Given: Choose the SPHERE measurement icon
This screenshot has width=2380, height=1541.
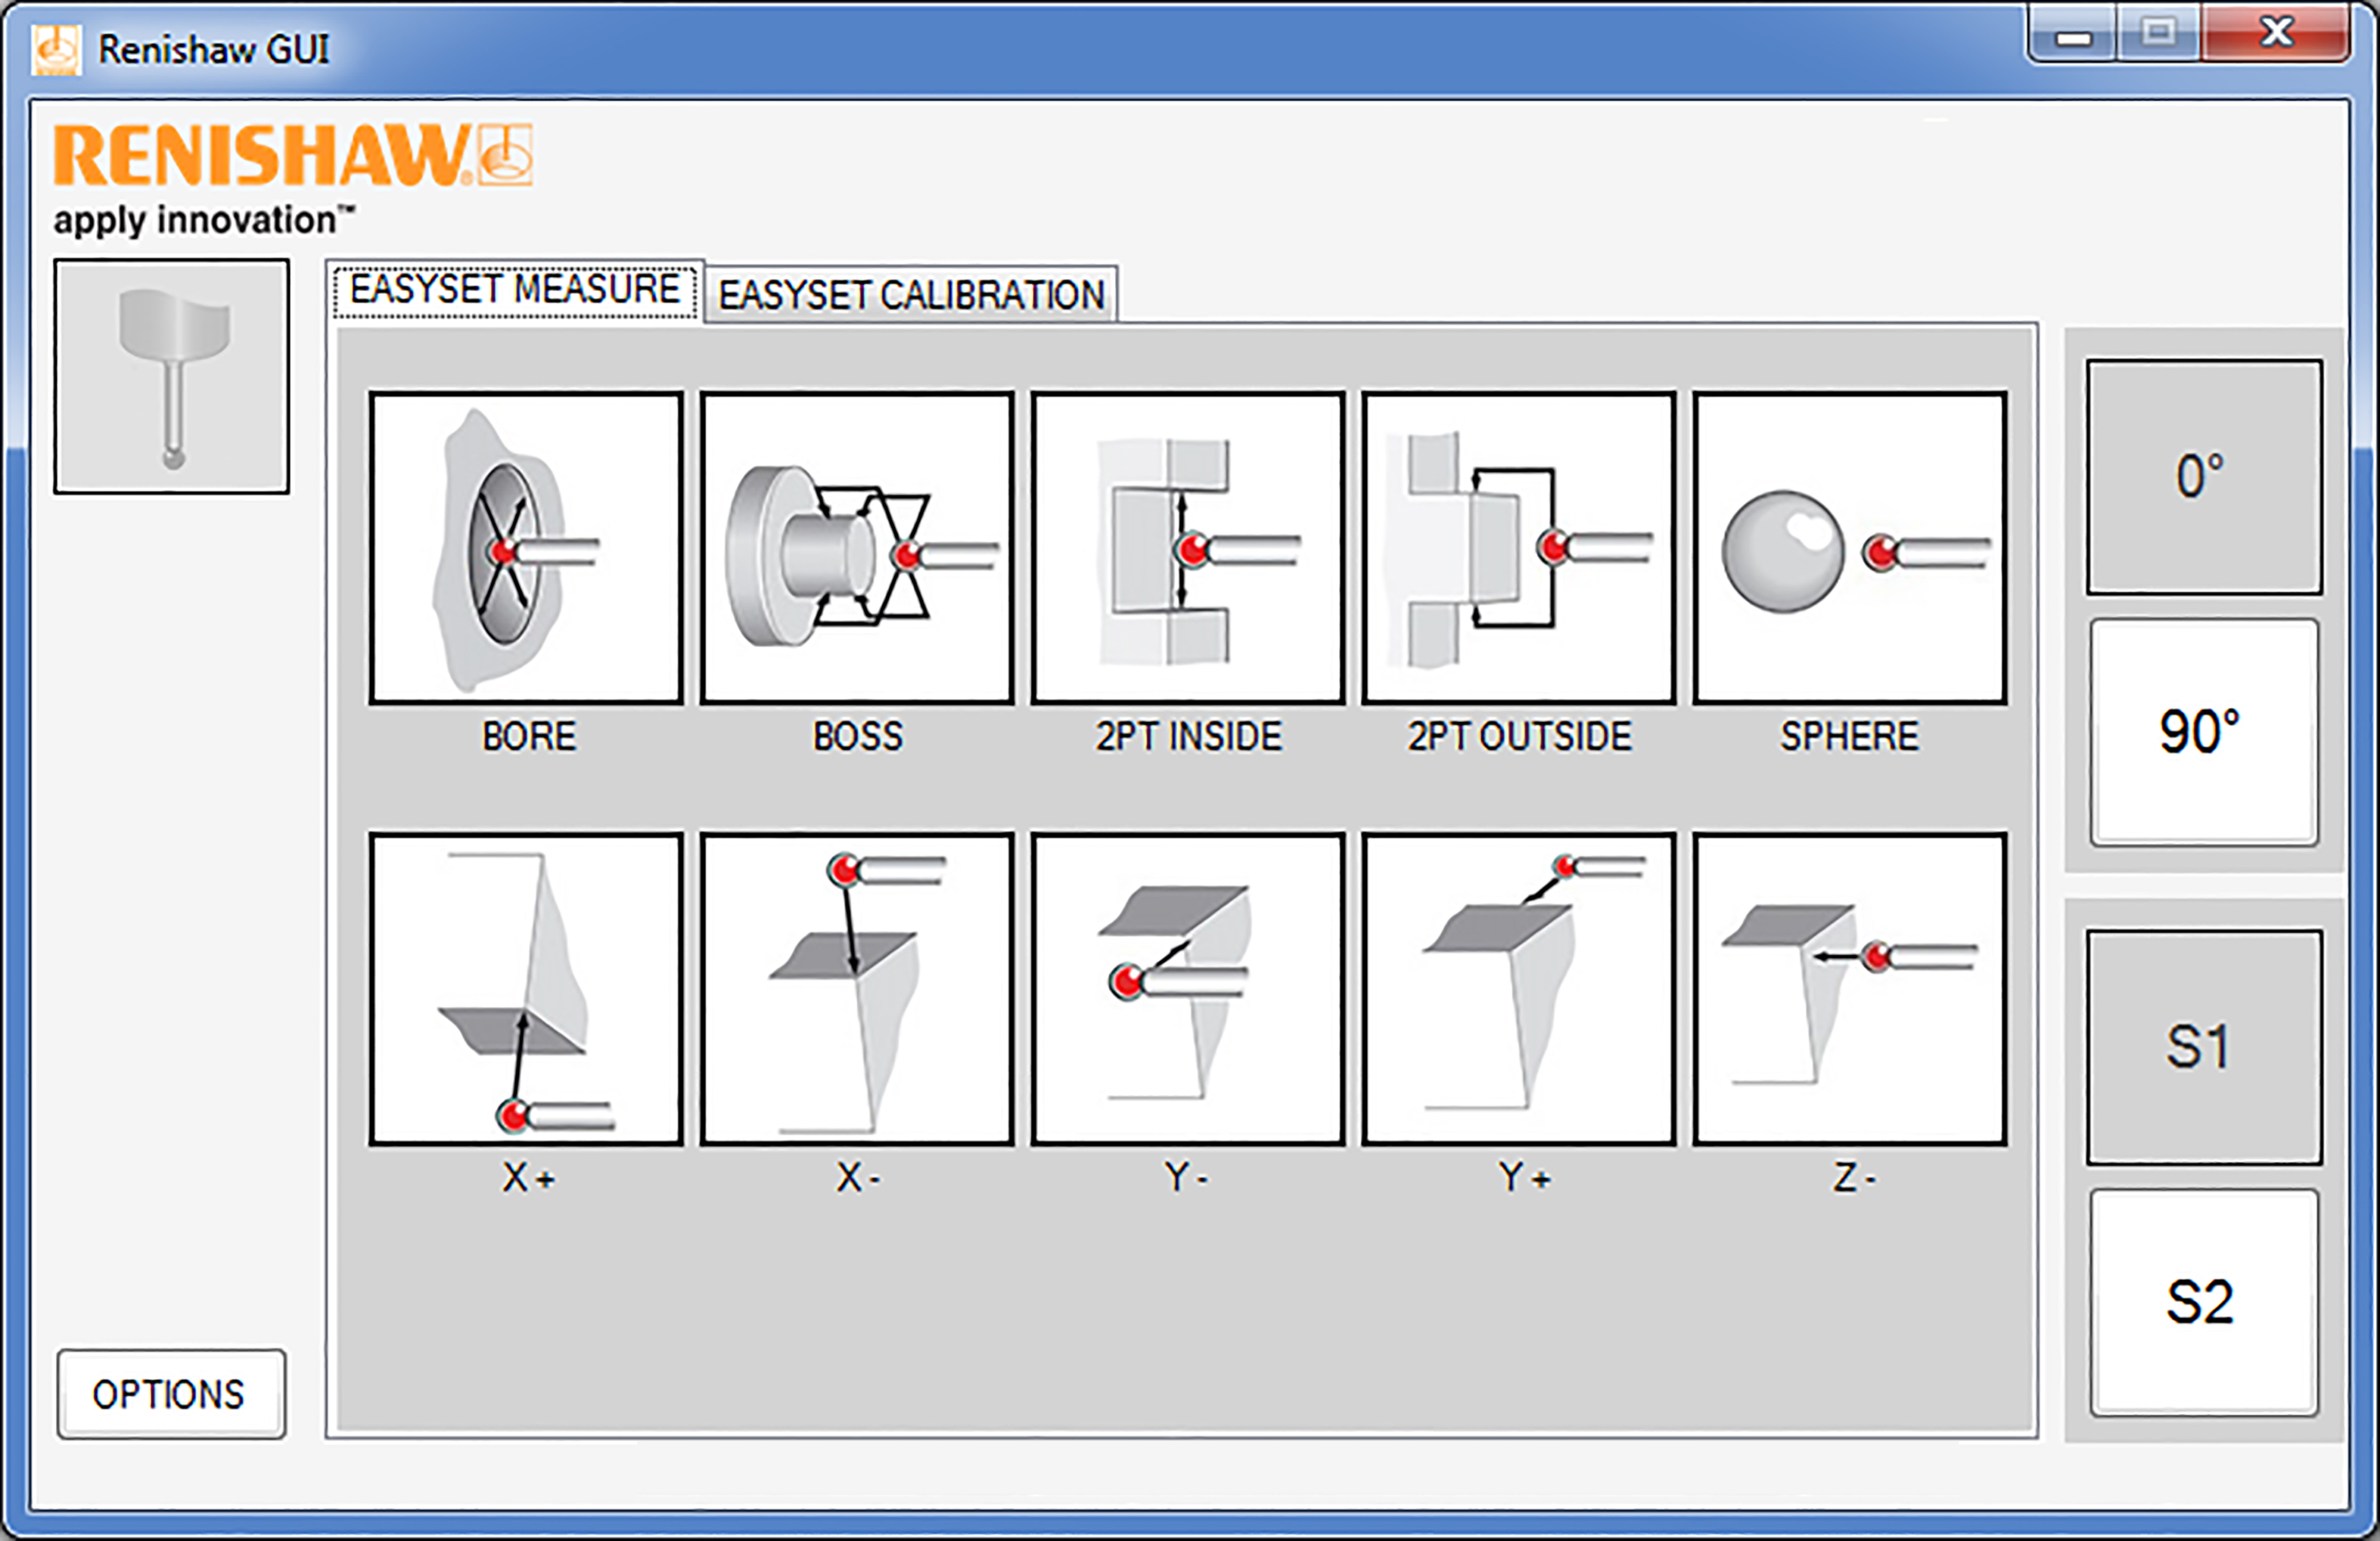Looking at the screenshot, I should pyautogui.click(x=1850, y=547).
